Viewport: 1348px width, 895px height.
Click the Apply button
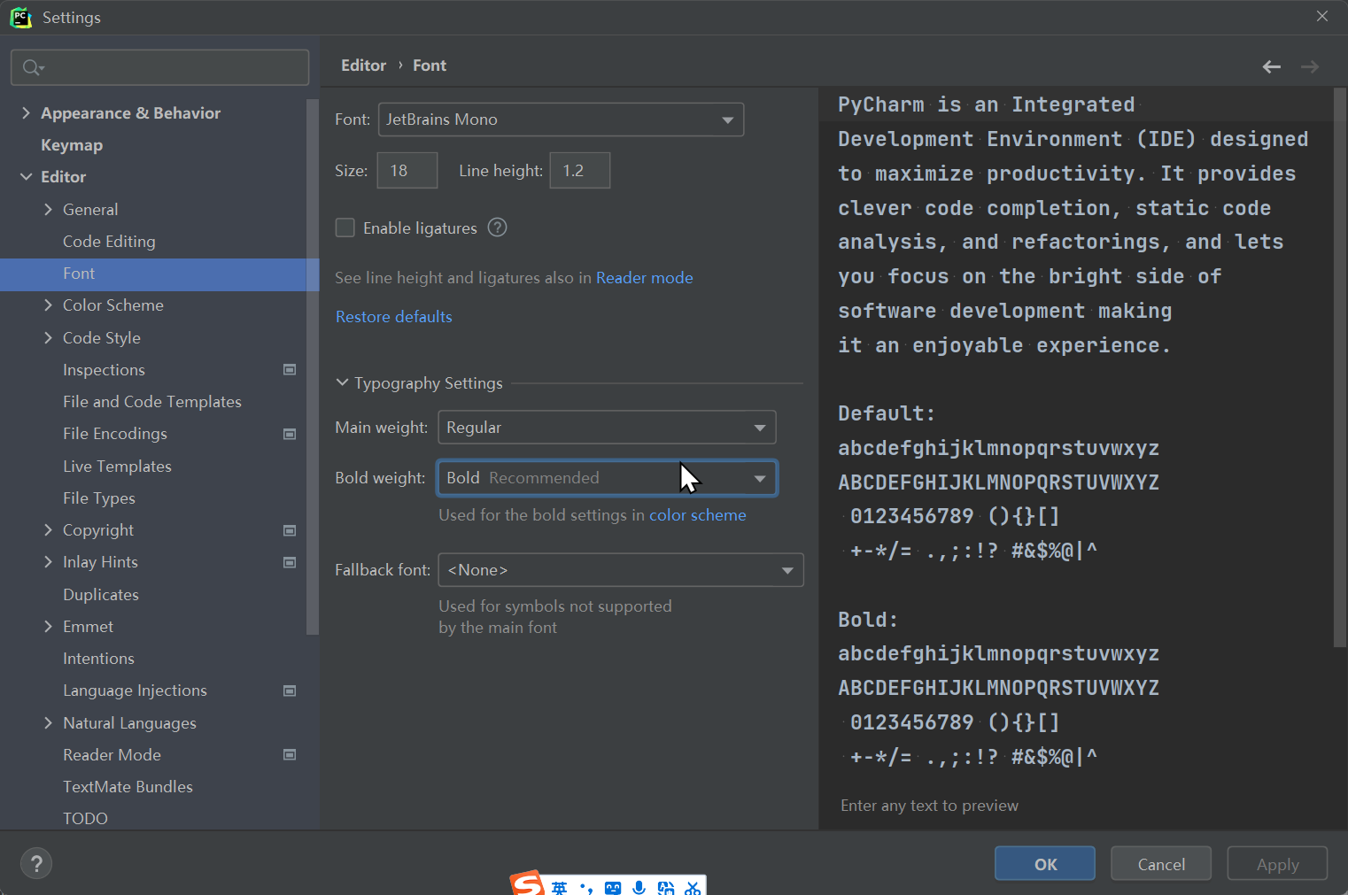(x=1277, y=864)
